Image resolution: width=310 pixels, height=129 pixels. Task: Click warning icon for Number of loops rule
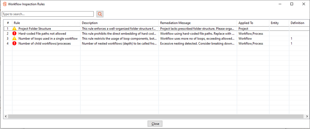coord(14,38)
